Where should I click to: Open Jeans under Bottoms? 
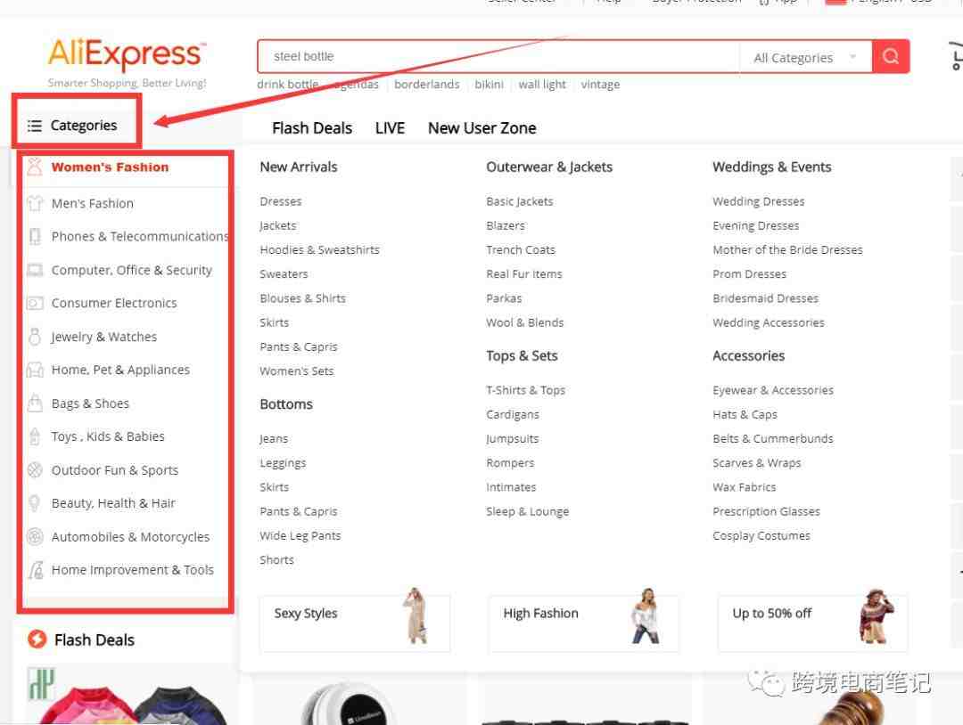[x=274, y=438]
